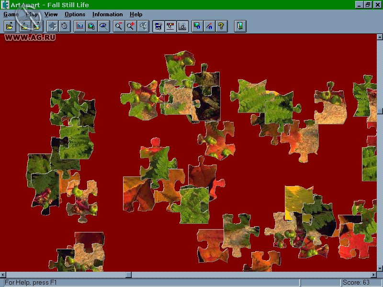Click the vertical scrollbar down arrow

coord(380,269)
